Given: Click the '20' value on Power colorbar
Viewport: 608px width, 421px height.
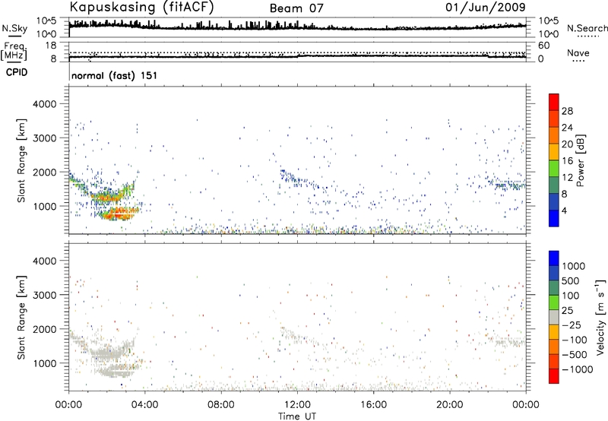Looking at the screenshot, I should [567, 144].
